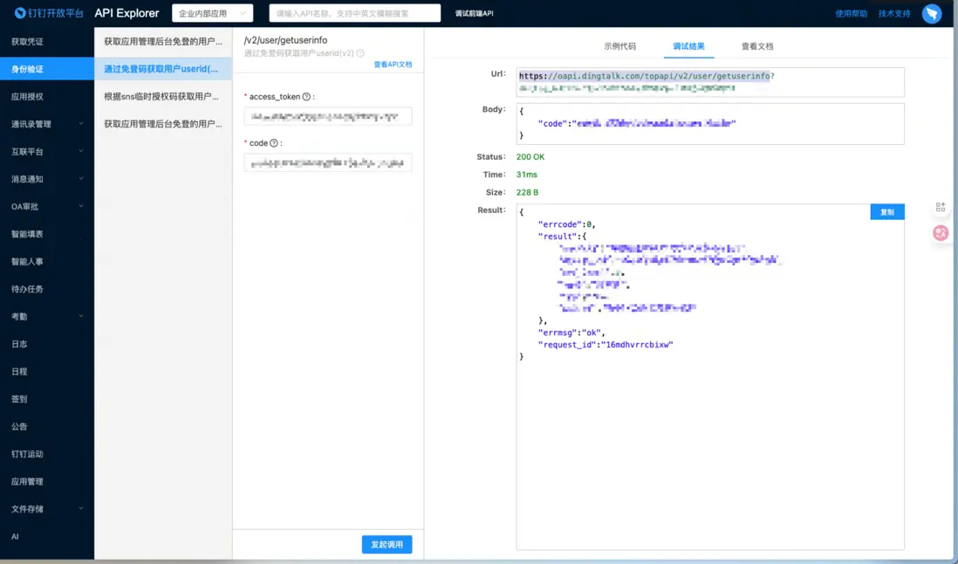This screenshot has height=564, width=958.
Task: Click the "31ms" time value
Action: [527, 175]
